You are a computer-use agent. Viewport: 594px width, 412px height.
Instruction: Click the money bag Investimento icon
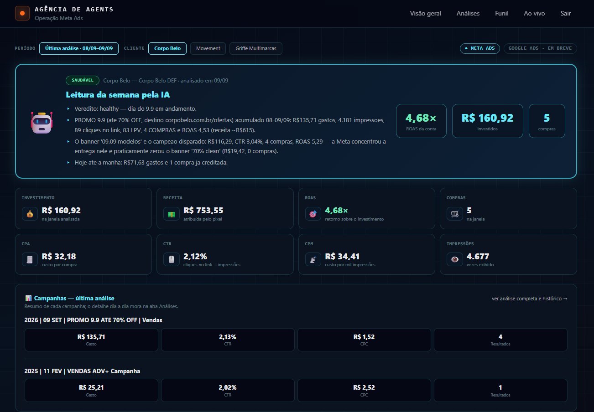pos(30,213)
